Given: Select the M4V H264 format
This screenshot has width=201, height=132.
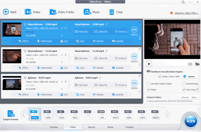Looking at the screenshot, I should [142, 114].
